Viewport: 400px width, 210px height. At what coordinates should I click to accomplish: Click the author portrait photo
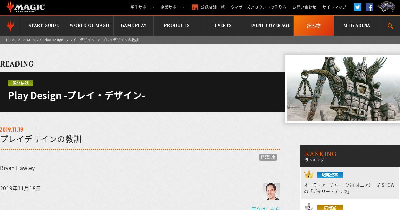[x=272, y=192]
